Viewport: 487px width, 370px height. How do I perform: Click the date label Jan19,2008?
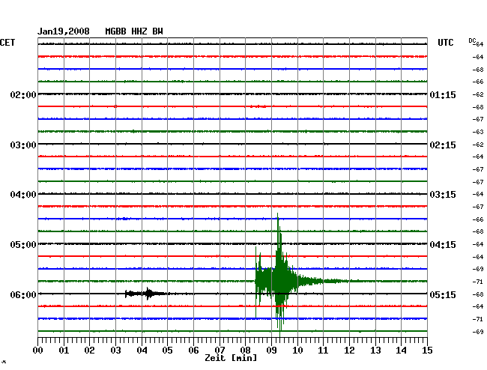click(64, 31)
